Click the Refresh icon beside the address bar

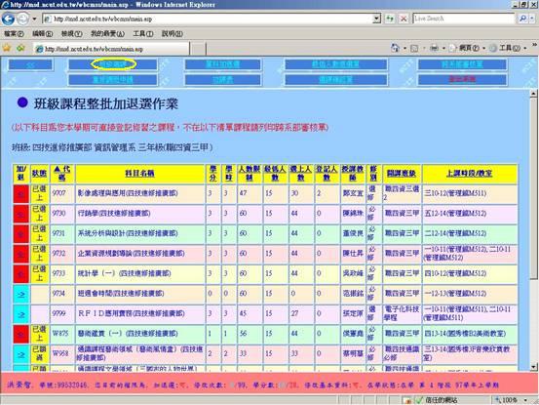[390, 19]
